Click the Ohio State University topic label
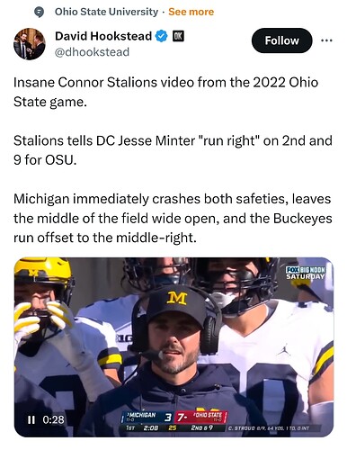The height and width of the screenshot is (450, 347). point(106,12)
